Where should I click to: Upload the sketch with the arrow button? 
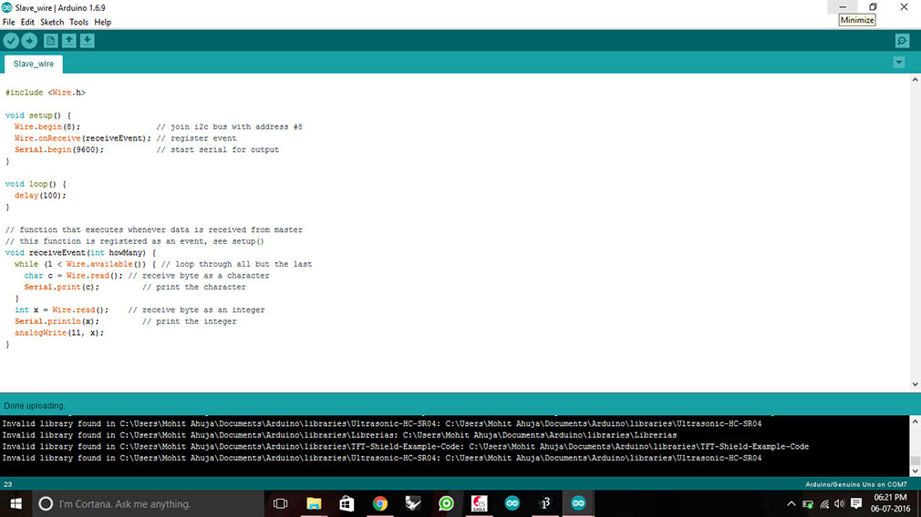tap(29, 40)
